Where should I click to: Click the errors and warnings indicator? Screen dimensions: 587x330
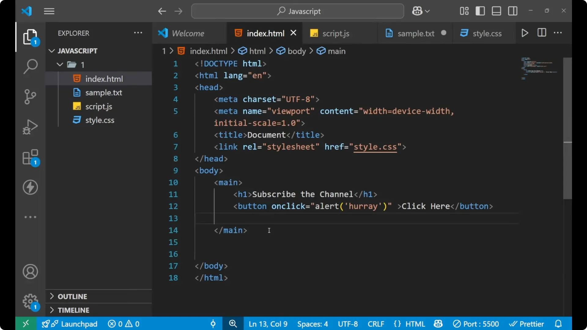[x=124, y=324]
